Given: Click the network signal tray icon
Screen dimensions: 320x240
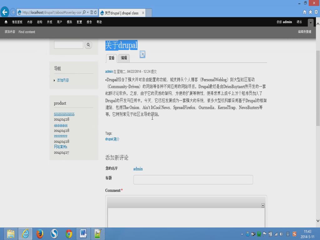Looking at the screenshot, I should (x=276, y=234).
